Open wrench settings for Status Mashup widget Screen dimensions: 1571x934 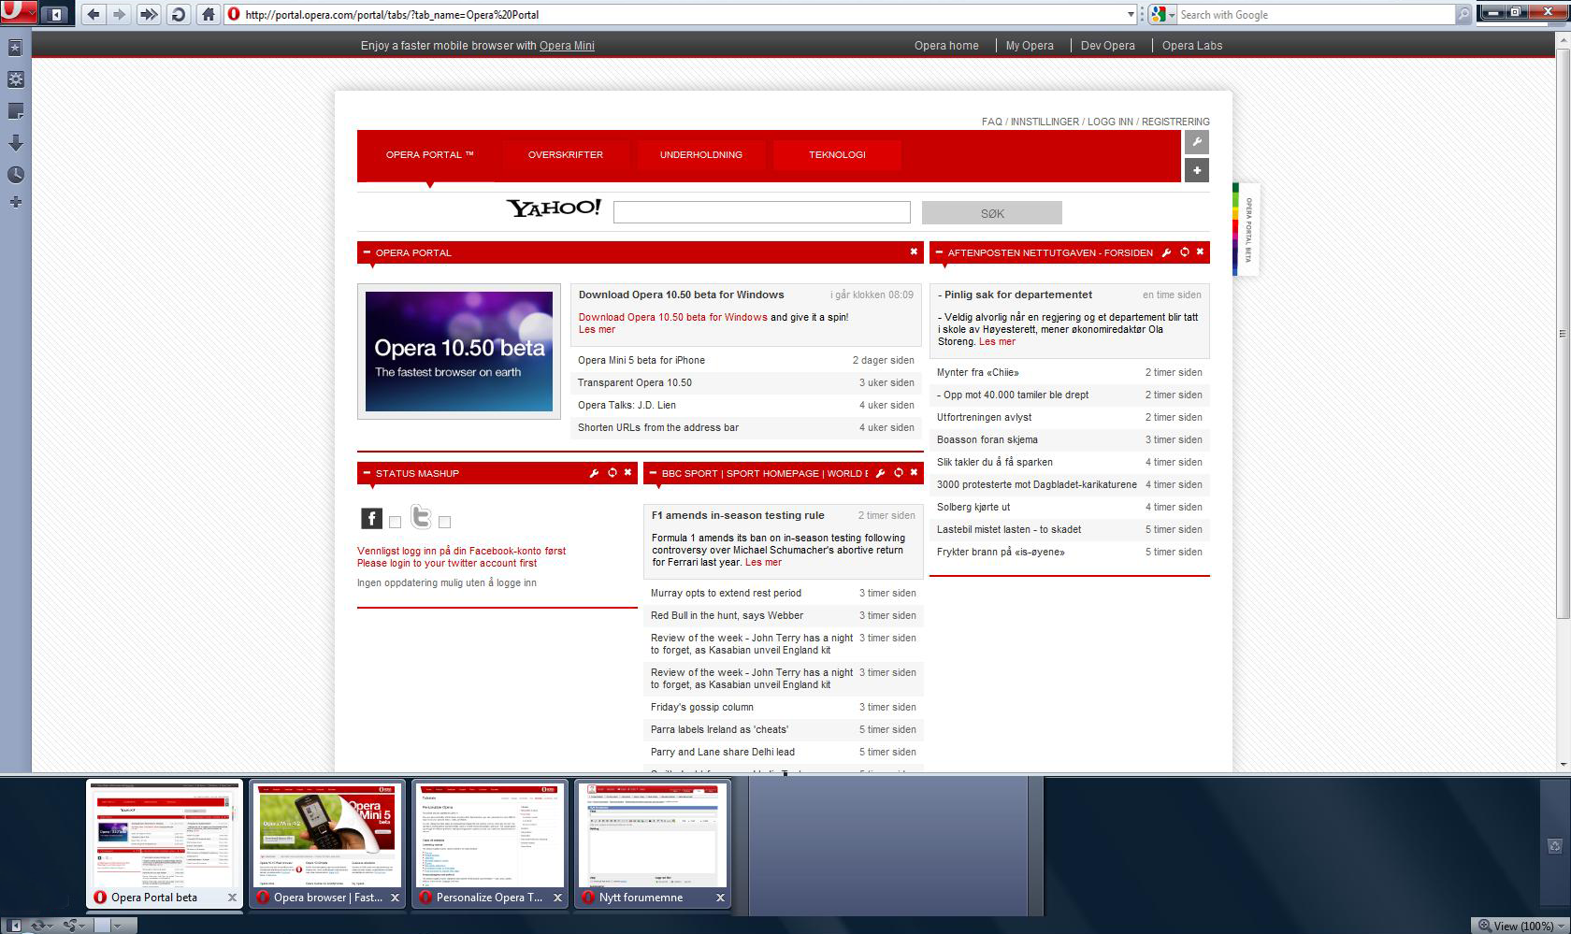[x=594, y=473]
